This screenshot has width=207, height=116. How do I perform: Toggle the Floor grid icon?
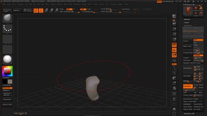point(174,50)
